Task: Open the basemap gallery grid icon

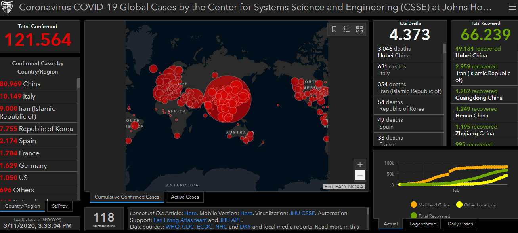Action: point(359,29)
